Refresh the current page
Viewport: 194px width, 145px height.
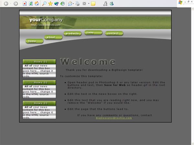31,4
